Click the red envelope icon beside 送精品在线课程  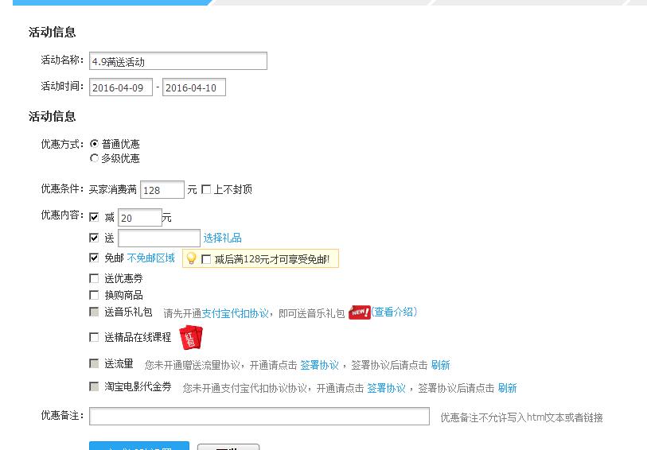click(190, 337)
